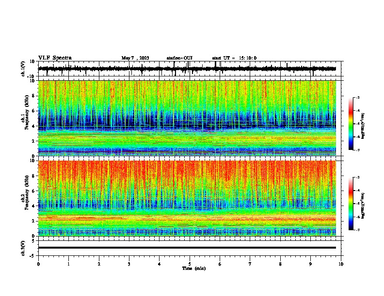This screenshot has width=384, height=296.
Task: Click the ch.1 color scale bar
Action: pyautogui.click(x=351, y=124)
